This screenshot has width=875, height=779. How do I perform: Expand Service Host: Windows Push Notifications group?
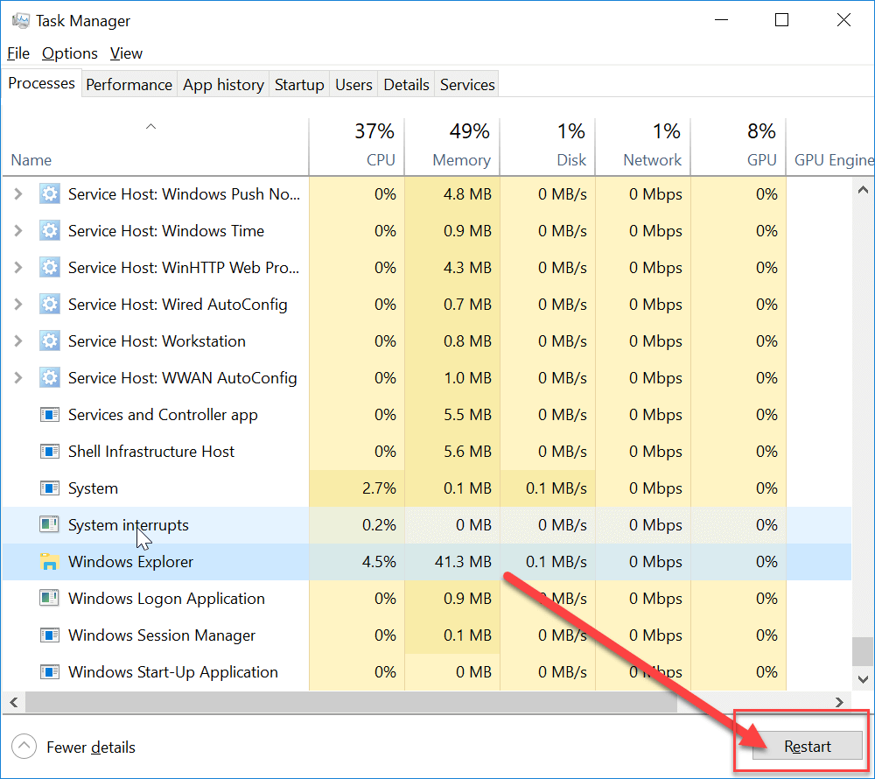click(18, 194)
